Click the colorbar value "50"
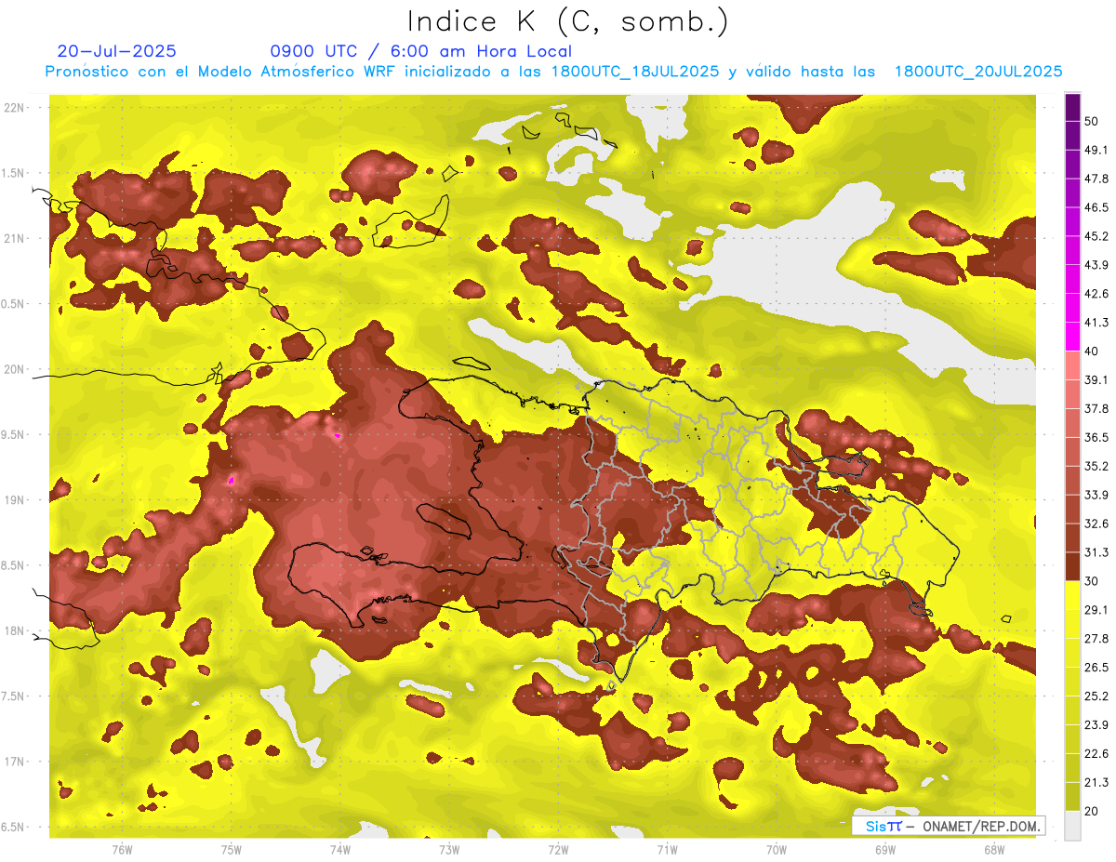This screenshot has width=1116, height=862. (1092, 121)
